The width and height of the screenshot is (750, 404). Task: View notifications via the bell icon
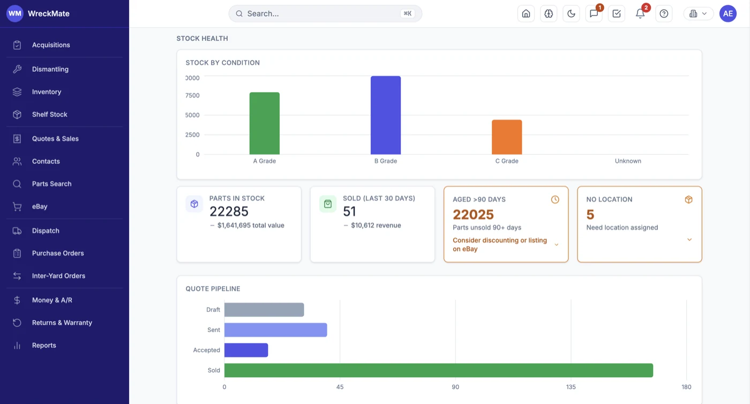(x=640, y=14)
